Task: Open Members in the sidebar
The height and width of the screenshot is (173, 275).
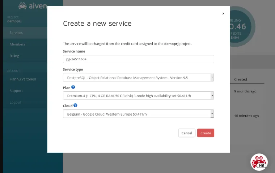Action: [25, 44]
